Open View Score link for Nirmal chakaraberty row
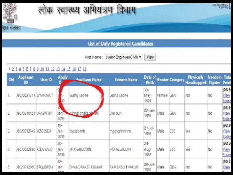Screen dimensions: 233x175 point(227,116)
